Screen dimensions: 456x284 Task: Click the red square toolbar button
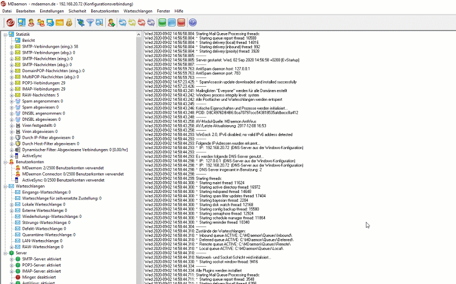point(181,22)
